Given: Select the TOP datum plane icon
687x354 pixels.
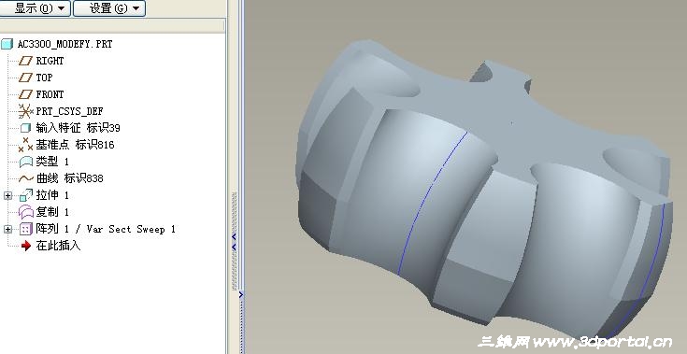Looking at the screenshot, I should click(x=25, y=78).
